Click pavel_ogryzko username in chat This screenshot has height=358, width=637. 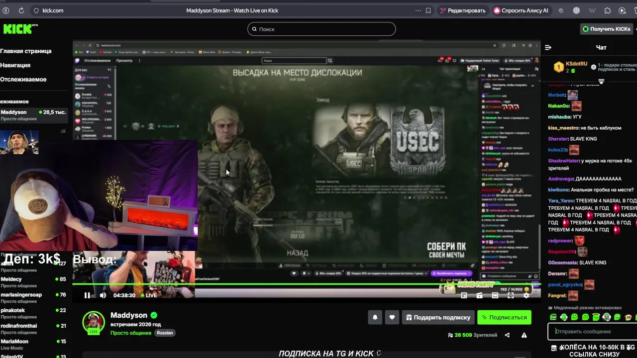coord(565,285)
